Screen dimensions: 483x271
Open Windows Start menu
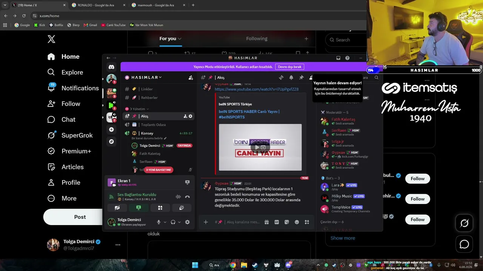(x=195, y=265)
